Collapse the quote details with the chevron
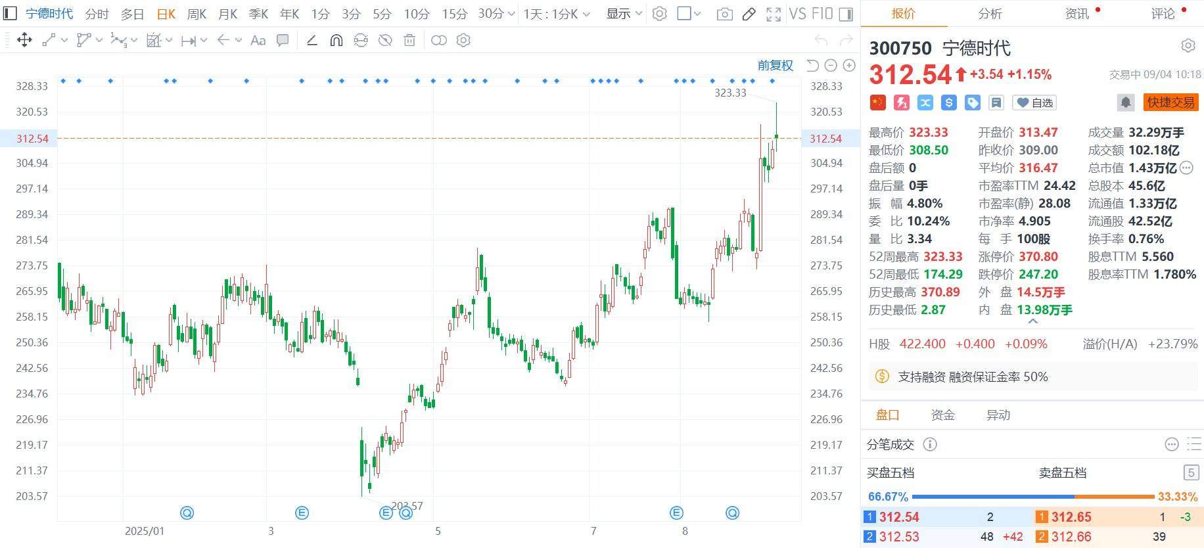 click(x=1032, y=322)
